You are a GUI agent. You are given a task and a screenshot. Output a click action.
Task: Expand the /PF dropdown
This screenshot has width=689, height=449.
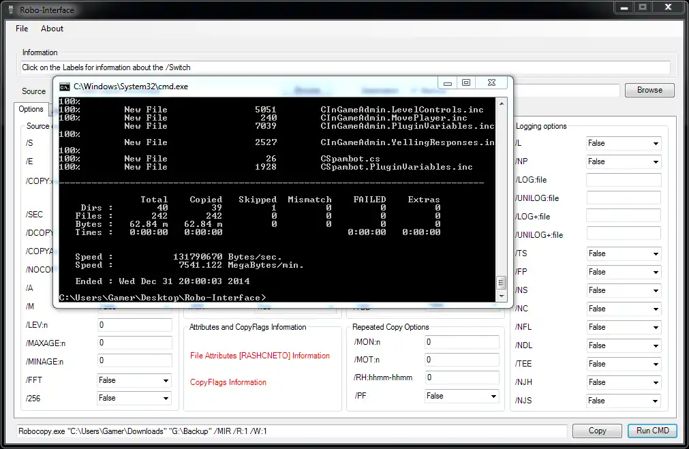tap(462, 396)
